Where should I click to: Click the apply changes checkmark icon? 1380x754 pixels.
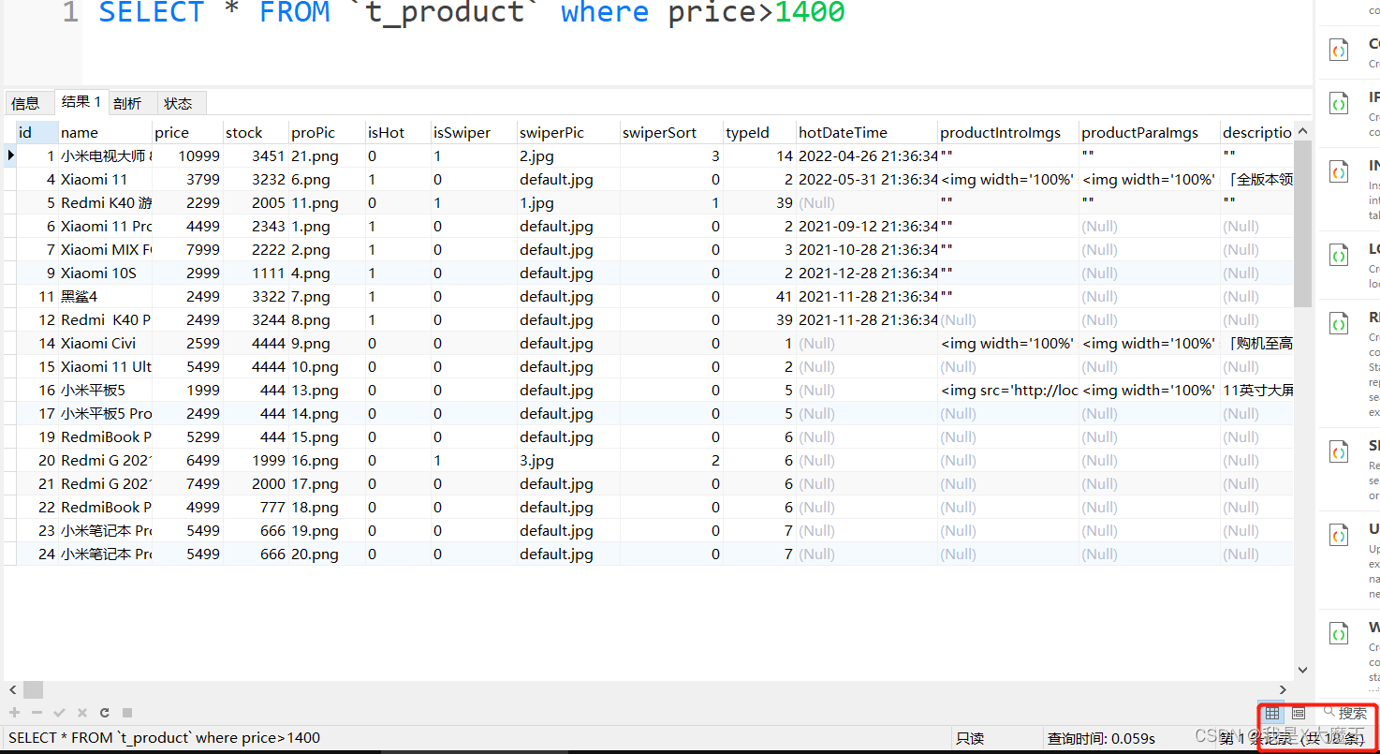click(59, 713)
